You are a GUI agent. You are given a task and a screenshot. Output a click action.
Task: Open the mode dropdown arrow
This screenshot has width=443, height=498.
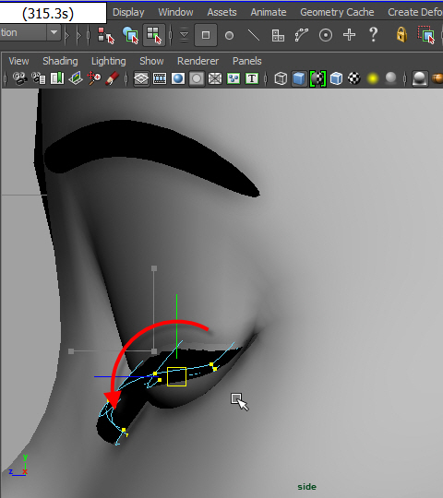(x=54, y=32)
